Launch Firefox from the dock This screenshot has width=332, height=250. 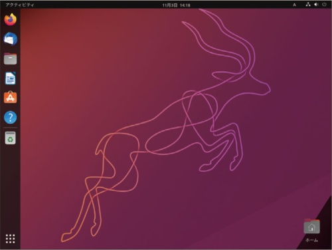click(x=10, y=19)
